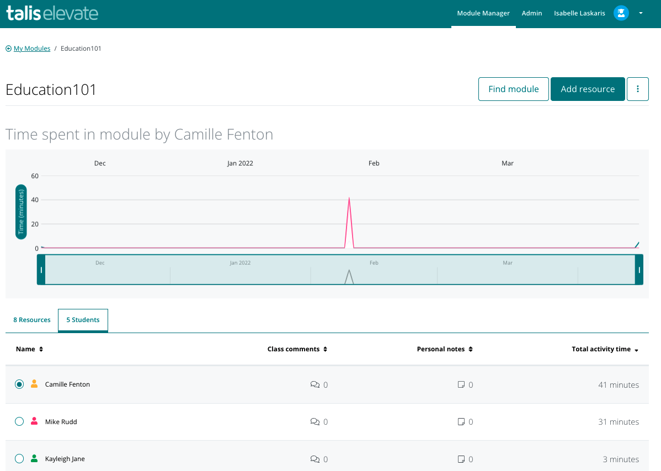This screenshot has height=471, width=661.
Task: Click the 31 minutes activity value
Action: click(619, 422)
